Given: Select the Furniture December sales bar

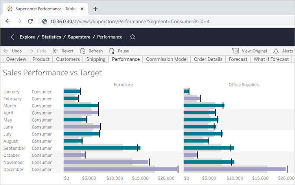Looking at the screenshot, I should 120,169.
